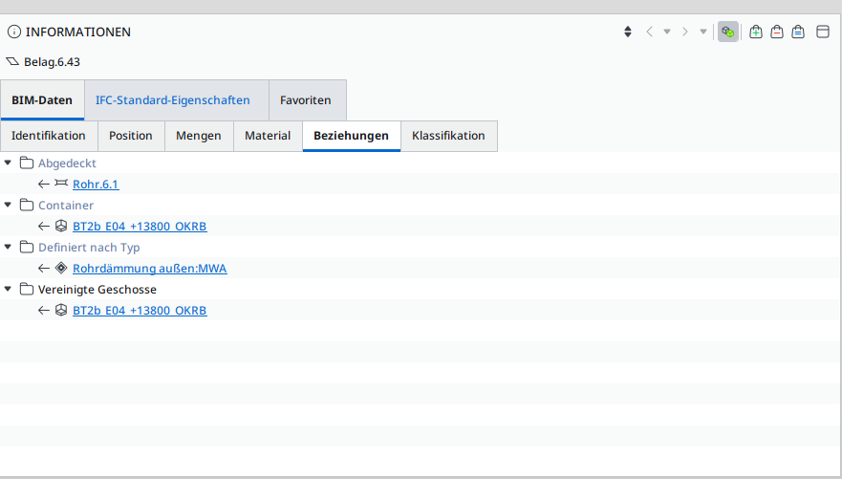Collapse the Vereinigte Geschosse group

point(8,289)
